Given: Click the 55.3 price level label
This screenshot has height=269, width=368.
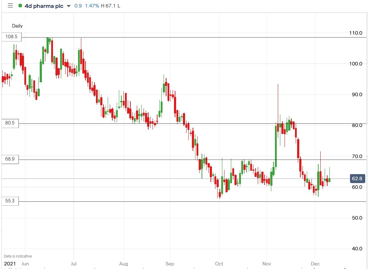Looking at the screenshot, I should click(x=10, y=201).
